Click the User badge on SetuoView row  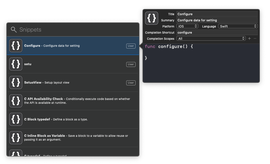tap(131, 83)
